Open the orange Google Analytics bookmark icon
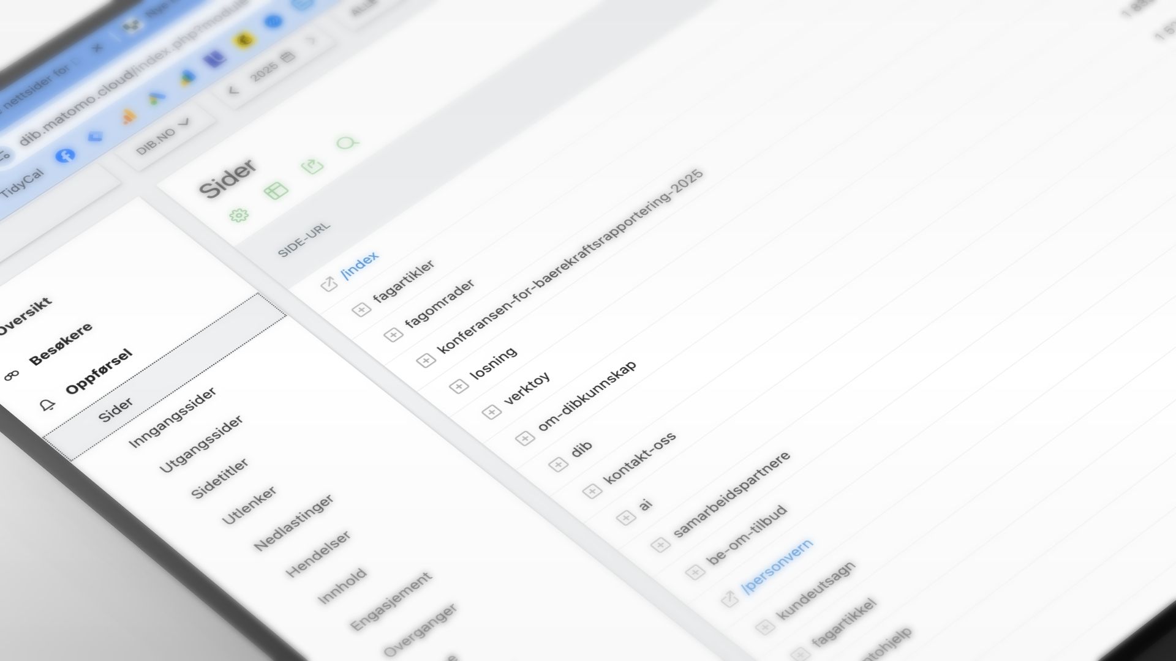This screenshot has height=661, width=1176. click(x=129, y=116)
